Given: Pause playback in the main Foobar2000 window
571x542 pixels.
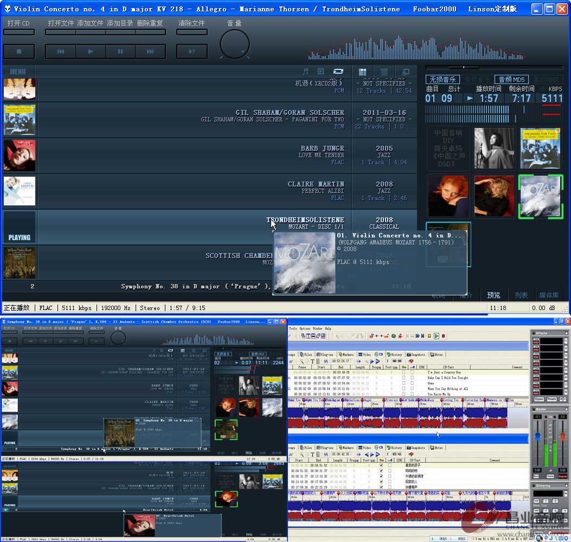Looking at the screenshot, I should [120, 51].
